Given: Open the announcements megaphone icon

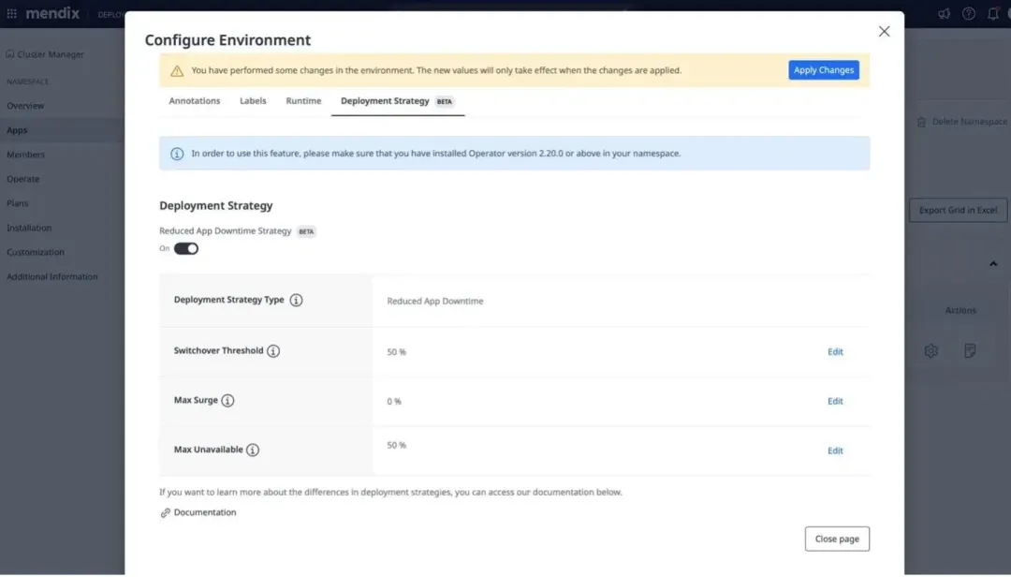Looking at the screenshot, I should tap(944, 13).
